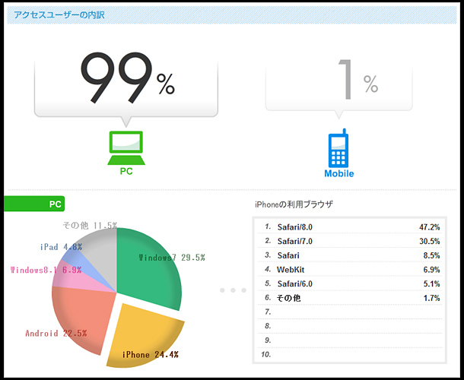Click the PC label under laptop icon

point(126,171)
